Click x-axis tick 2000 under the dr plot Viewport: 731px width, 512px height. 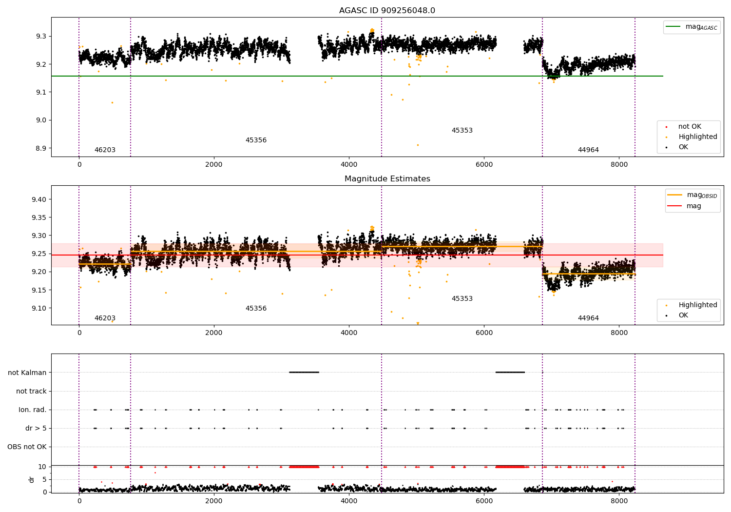(214, 501)
